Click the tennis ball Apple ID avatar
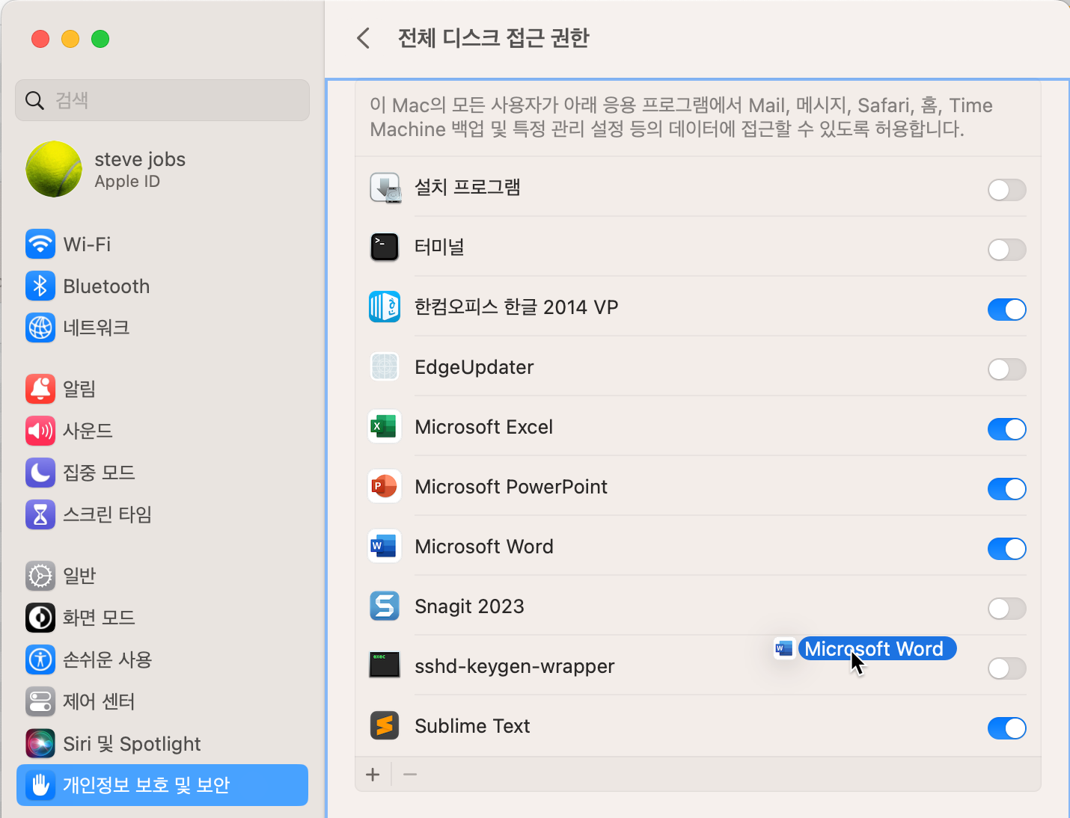This screenshot has width=1070, height=818. pos(54,169)
